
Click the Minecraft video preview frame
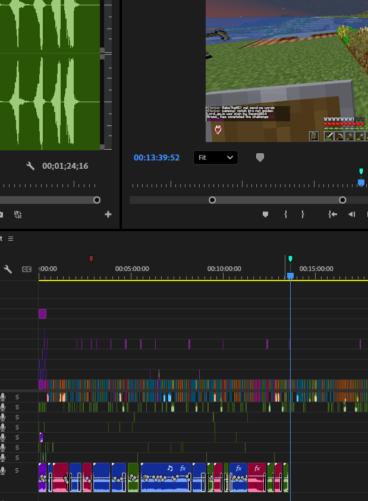tap(287, 71)
